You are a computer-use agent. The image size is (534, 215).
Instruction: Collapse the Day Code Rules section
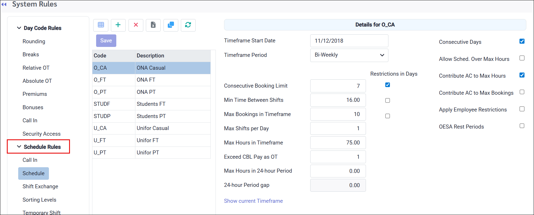19,28
